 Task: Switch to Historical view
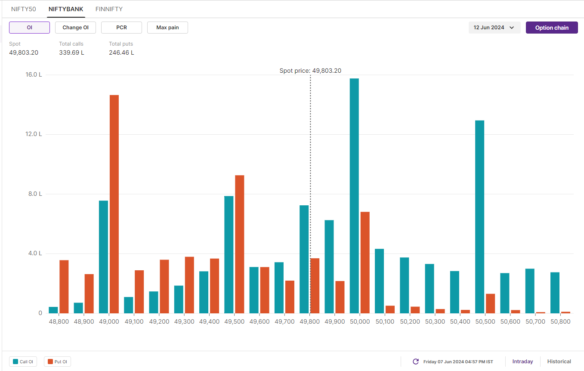tap(559, 362)
